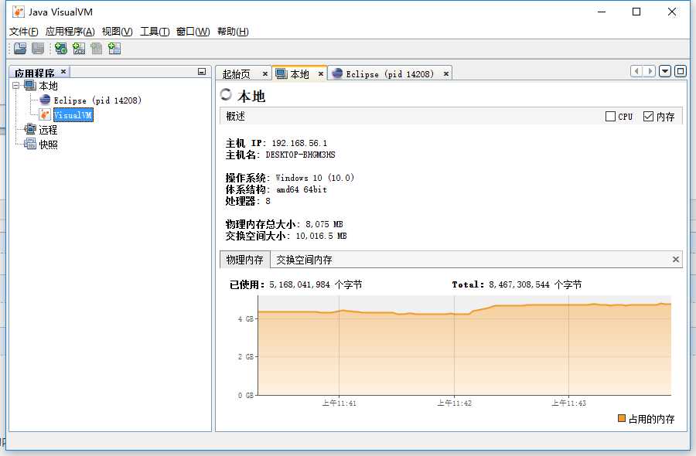The image size is (696, 456).
Task: Select the VisualVM tree node
Action: click(x=73, y=115)
